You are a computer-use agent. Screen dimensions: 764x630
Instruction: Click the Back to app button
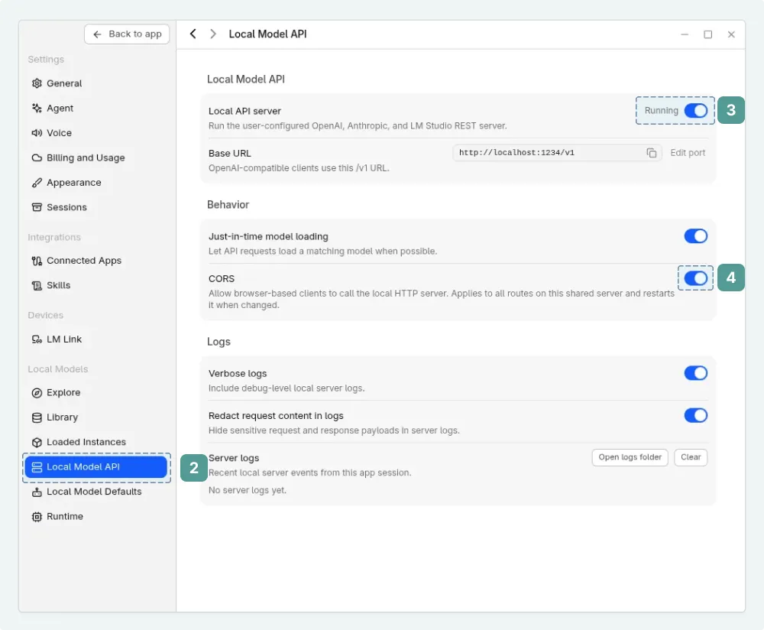tap(127, 34)
